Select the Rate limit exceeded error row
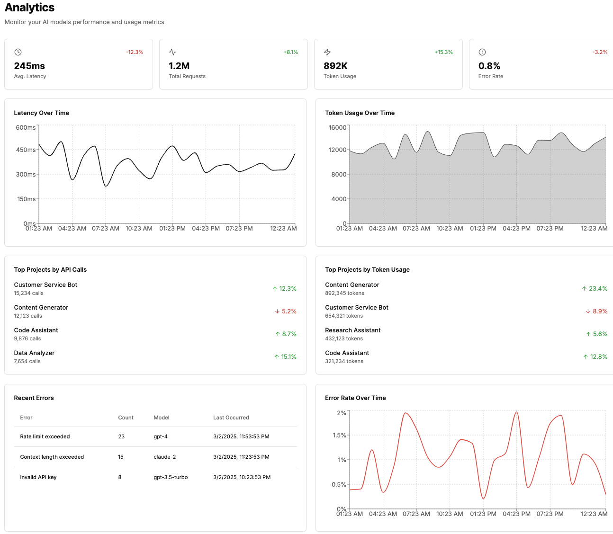The width and height of the screenshot is (613, 534). click(155, 436)
